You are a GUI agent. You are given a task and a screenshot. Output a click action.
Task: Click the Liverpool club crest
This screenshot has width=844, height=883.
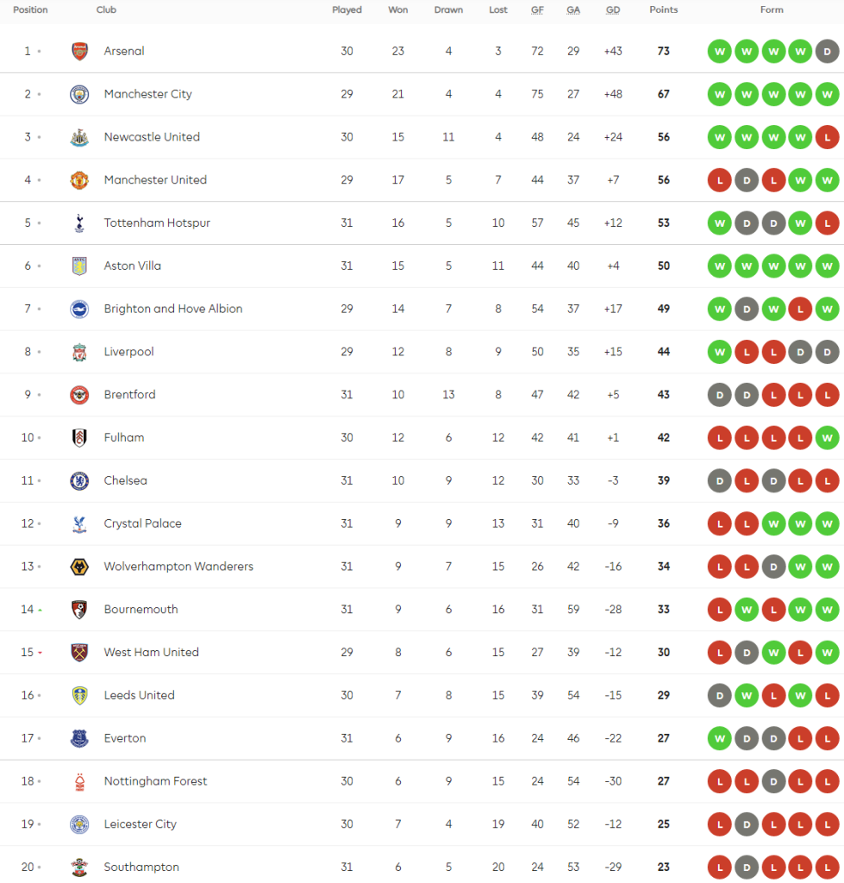[x=79, y=352]
